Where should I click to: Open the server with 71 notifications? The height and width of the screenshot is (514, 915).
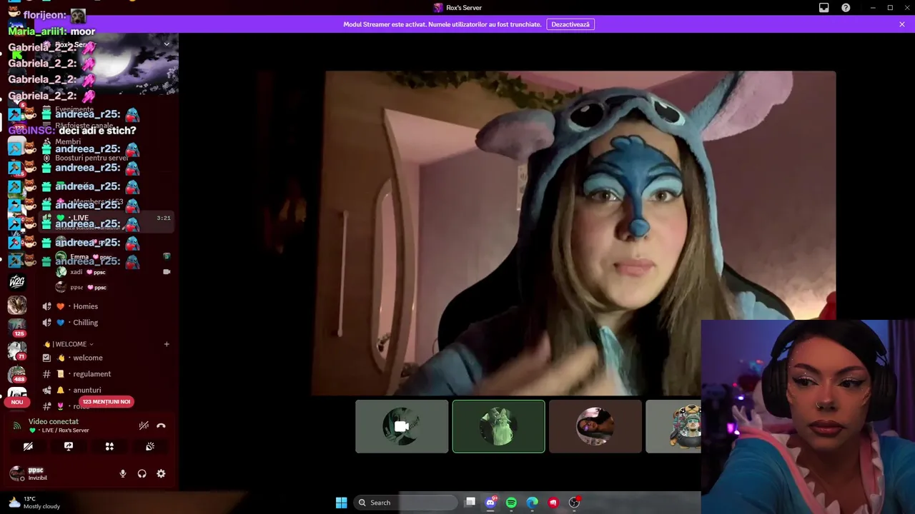tap(17, 351)
